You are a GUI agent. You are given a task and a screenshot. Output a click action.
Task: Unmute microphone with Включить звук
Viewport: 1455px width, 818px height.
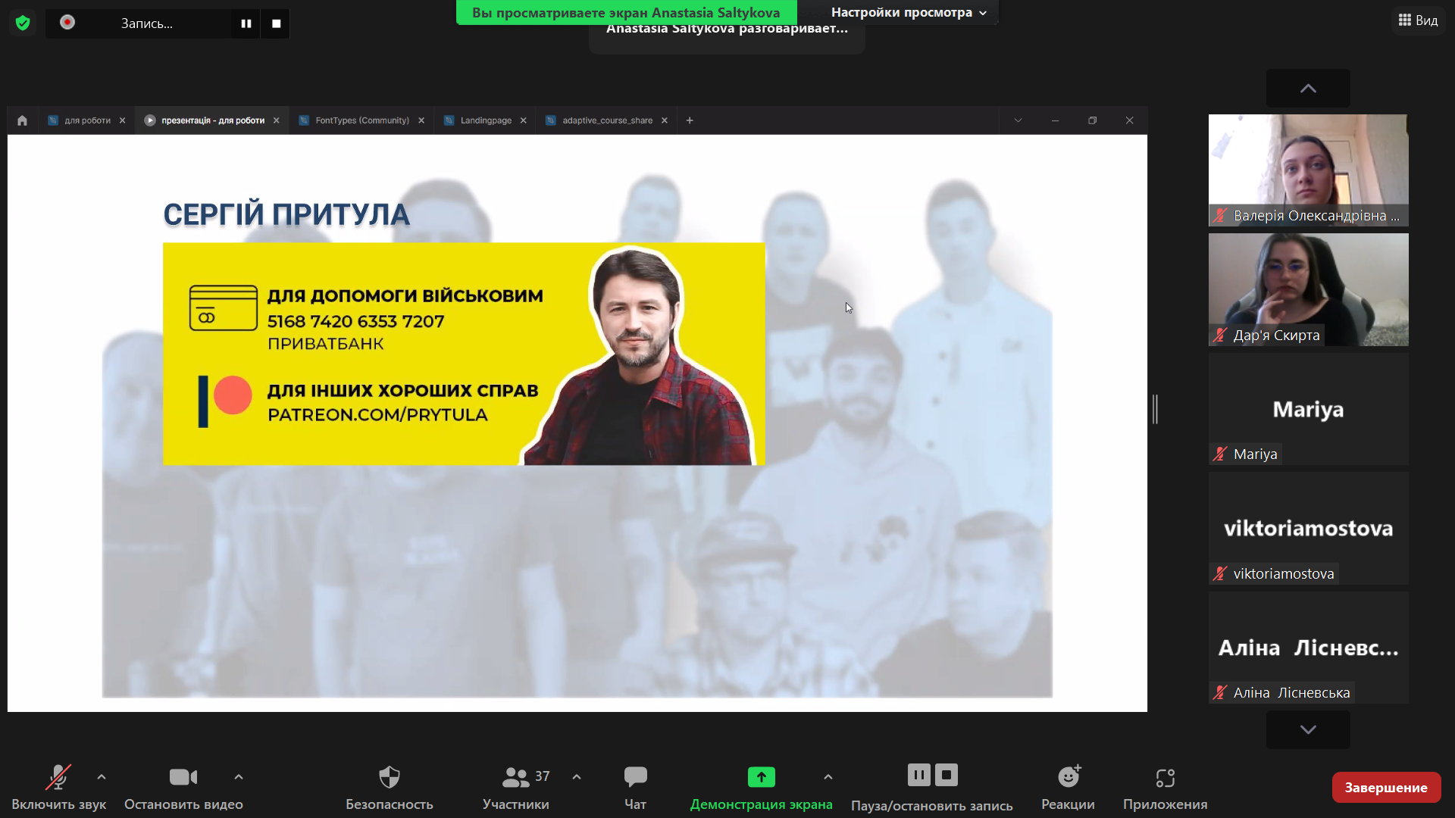coord(58,788)
